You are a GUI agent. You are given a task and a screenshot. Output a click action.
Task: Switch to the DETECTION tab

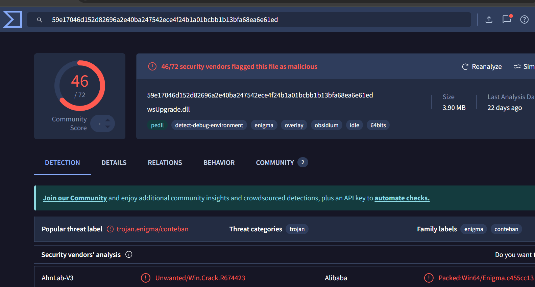pos(63,163)
